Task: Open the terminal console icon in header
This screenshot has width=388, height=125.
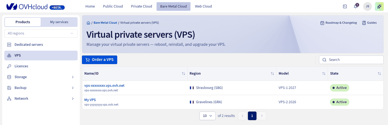Action: click(x=345, y=6)
